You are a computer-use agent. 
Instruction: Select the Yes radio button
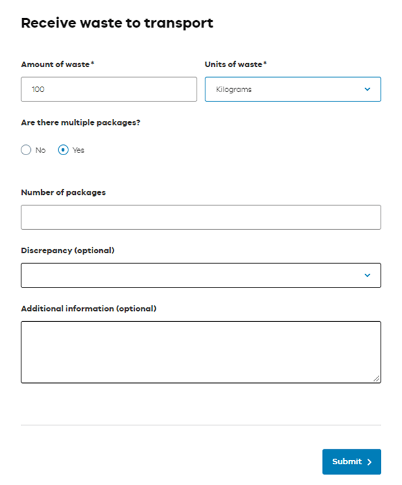[63, 150]
